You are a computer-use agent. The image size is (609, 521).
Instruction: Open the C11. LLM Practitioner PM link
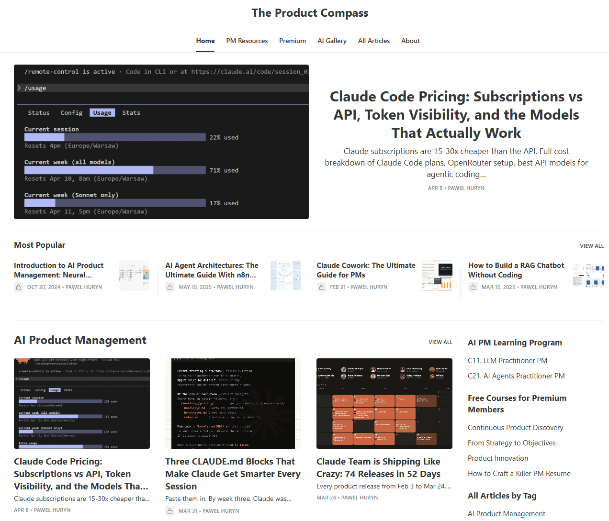click(507, 361)
